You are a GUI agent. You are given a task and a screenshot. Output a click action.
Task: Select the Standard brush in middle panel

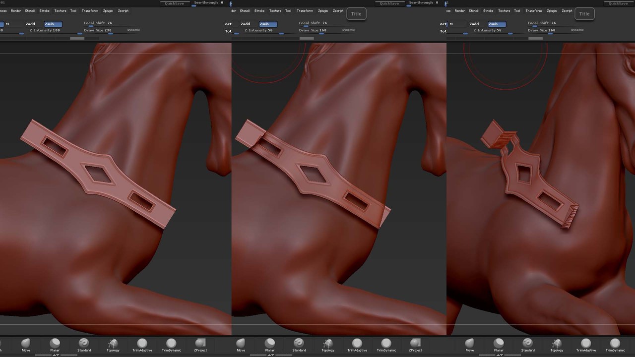tap(299, 345)
